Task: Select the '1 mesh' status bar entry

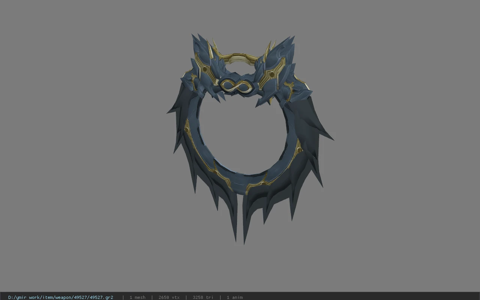Action: click(x=137, y=297)
